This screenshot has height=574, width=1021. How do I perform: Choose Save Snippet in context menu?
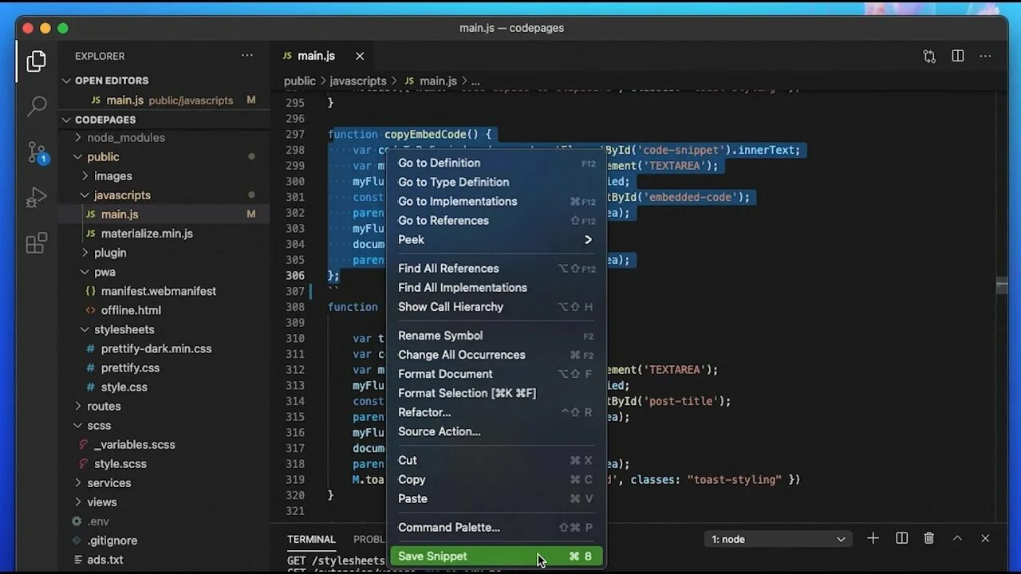[496, 556]
